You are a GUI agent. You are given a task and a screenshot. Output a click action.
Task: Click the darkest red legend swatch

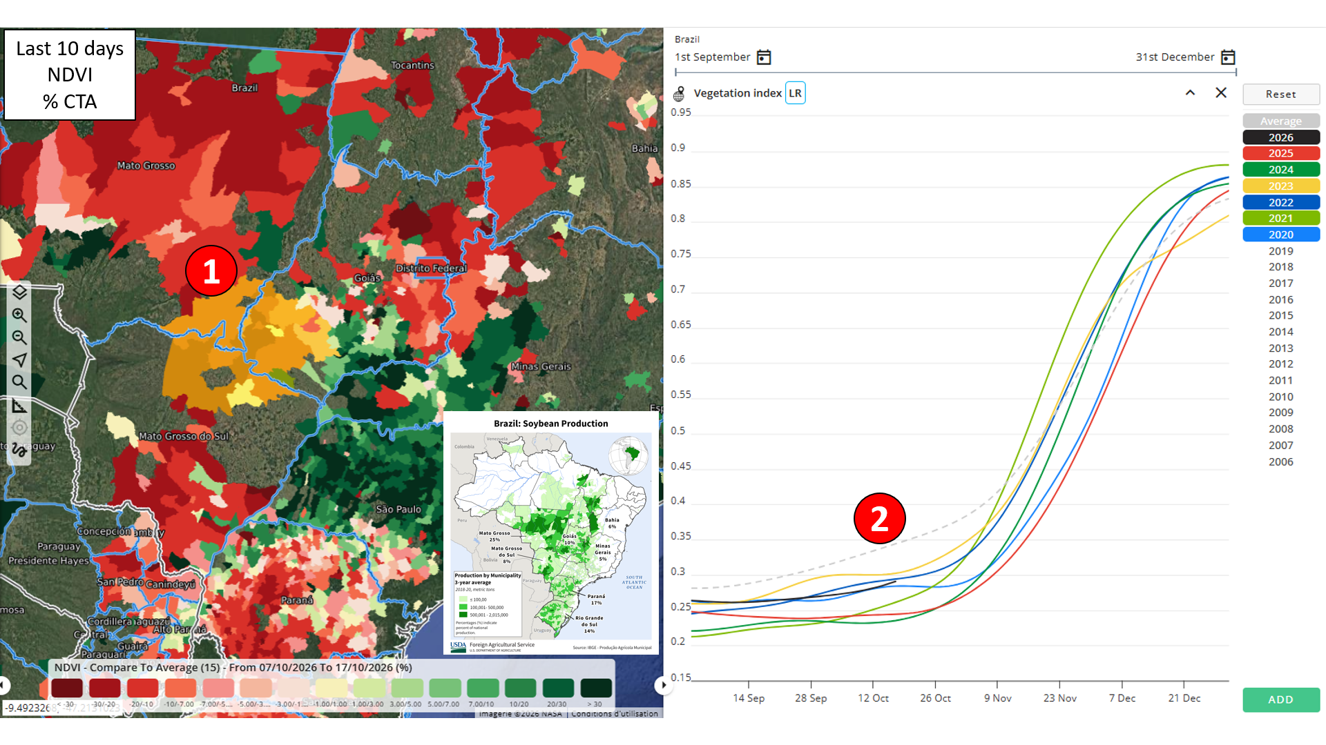[67, 688]
